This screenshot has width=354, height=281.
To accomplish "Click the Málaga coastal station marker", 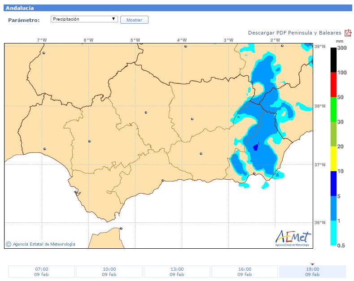I will click(163, 181).
